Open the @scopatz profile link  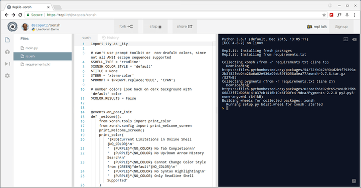pos(40,25)
